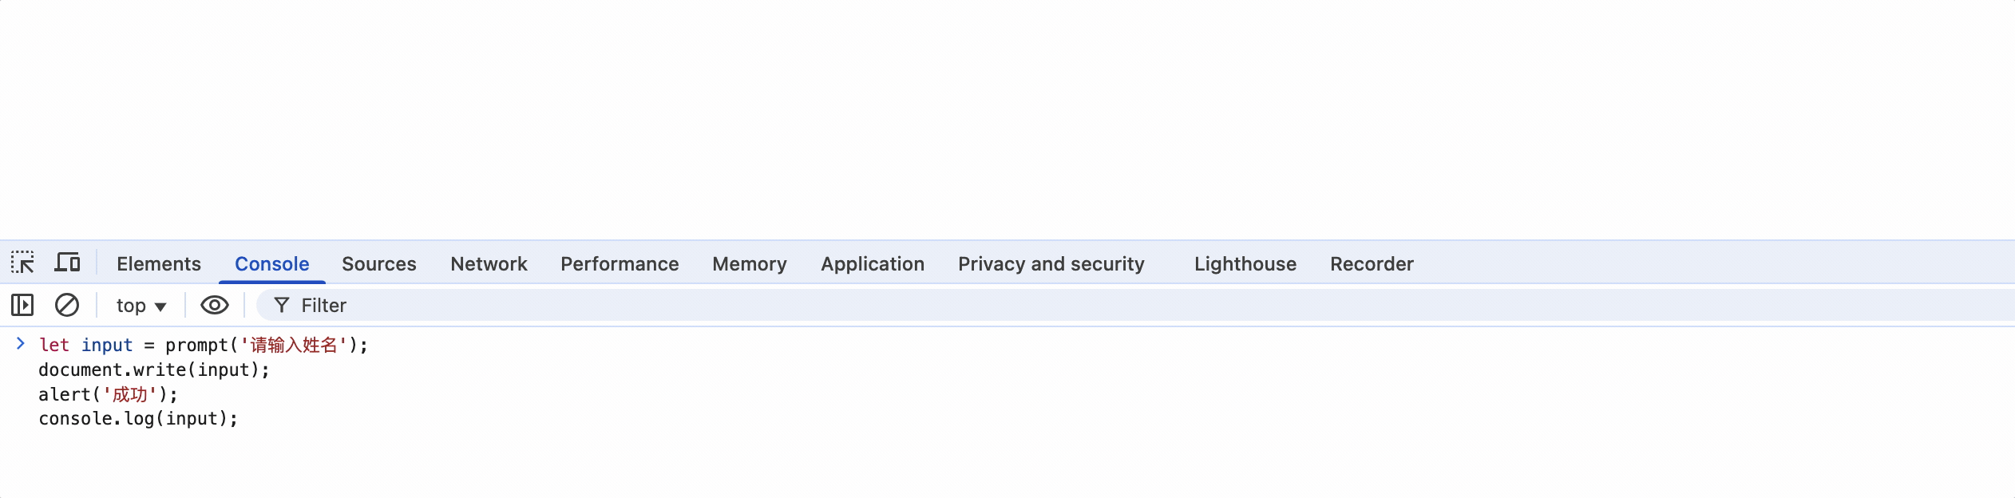Select the Console tab
Viewport: 2015px width, 498px height.
click(272, 264)
